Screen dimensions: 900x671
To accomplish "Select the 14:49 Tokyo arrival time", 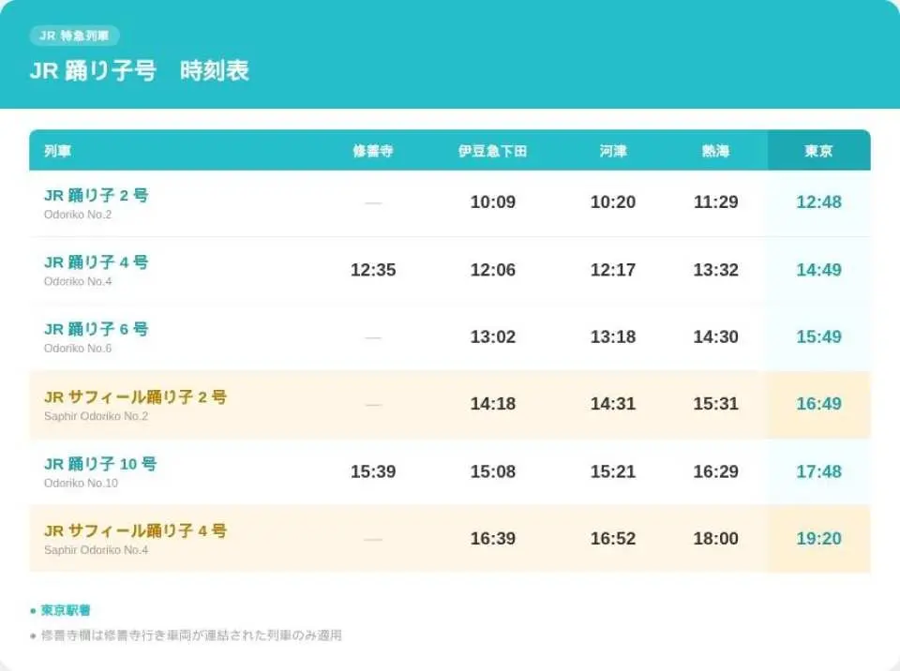I will click(x=818, y=270).
